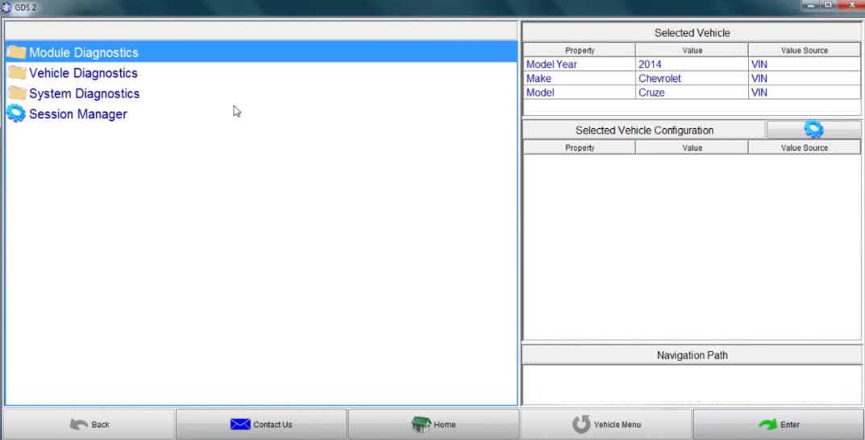The width and height of the screenshot is (865, 440).
Task: Click the Home house icon
Action: point(421,424)
